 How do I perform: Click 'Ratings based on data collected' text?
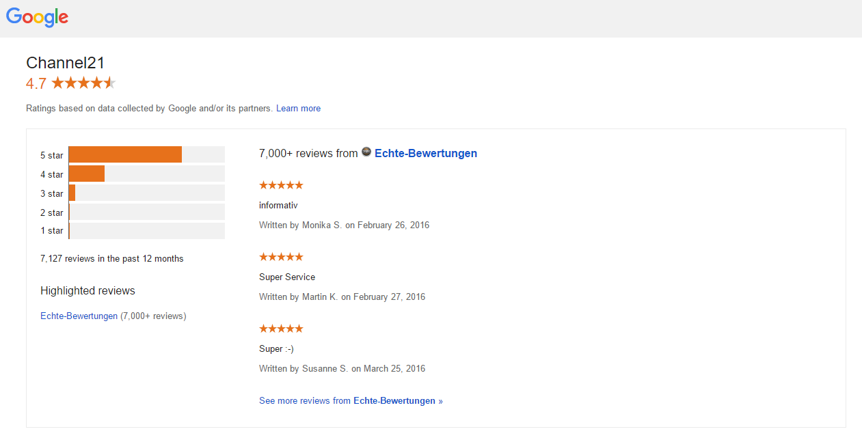pyautogui.click(x=150, y=108)
